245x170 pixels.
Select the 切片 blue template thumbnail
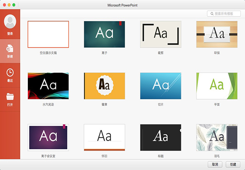(161, 86)
